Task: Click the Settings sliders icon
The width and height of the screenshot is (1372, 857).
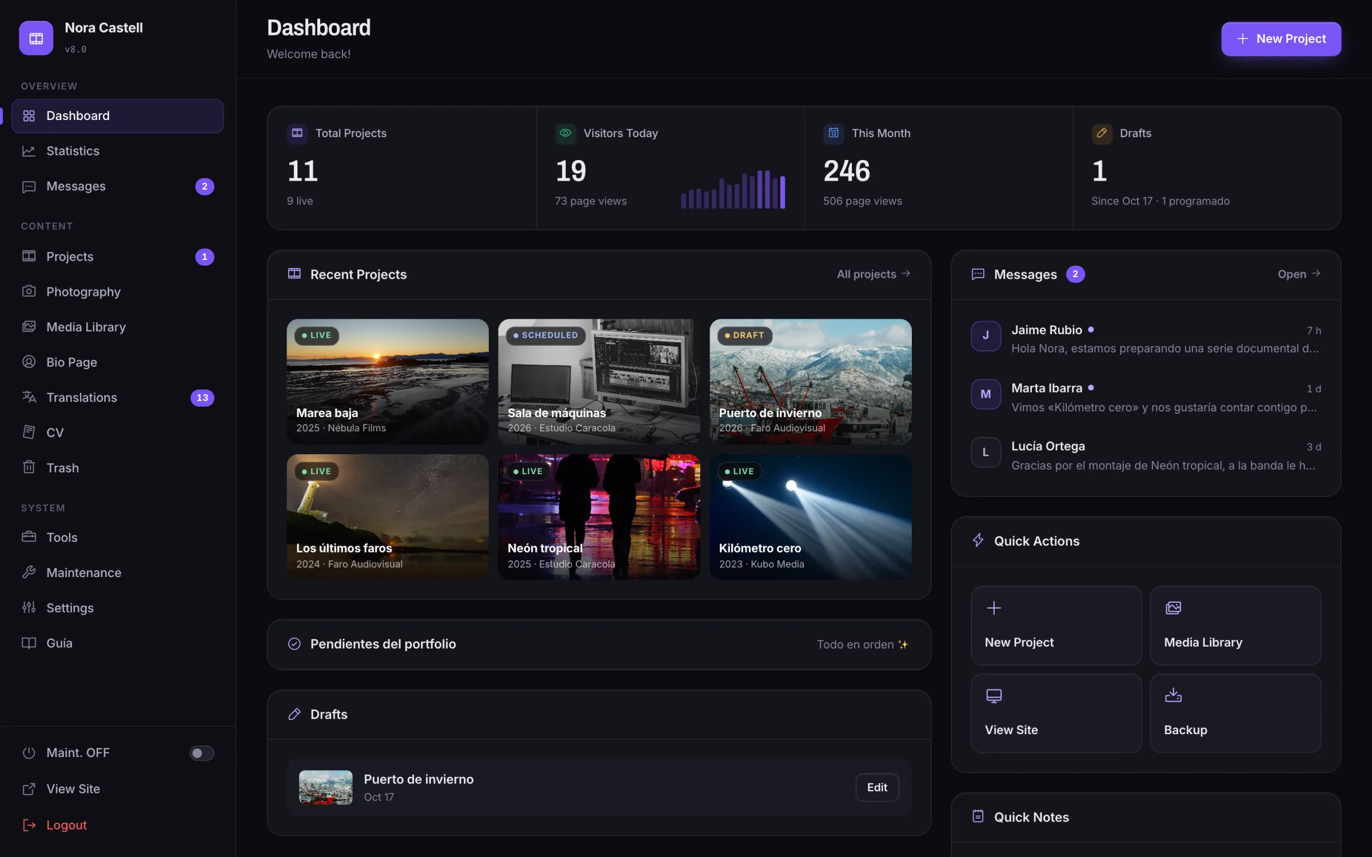Action: pos(29,607)
